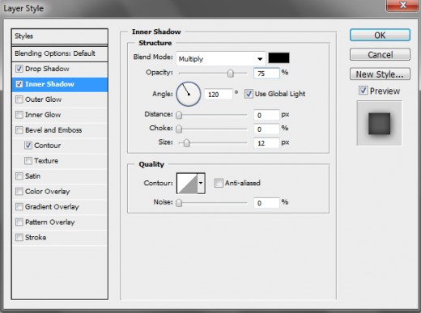Viewport: 421px width, 313px height.
Task: Toggle Use Global Light checkbox
Action: 249,94
